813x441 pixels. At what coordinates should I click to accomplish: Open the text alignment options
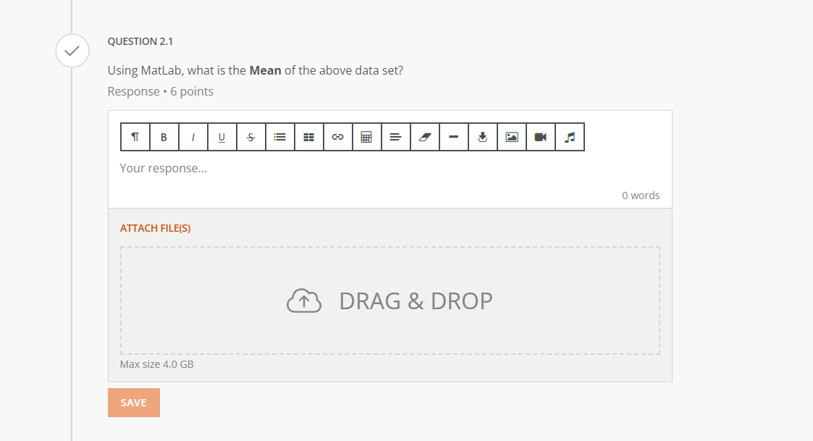click(x=396, y=137)
